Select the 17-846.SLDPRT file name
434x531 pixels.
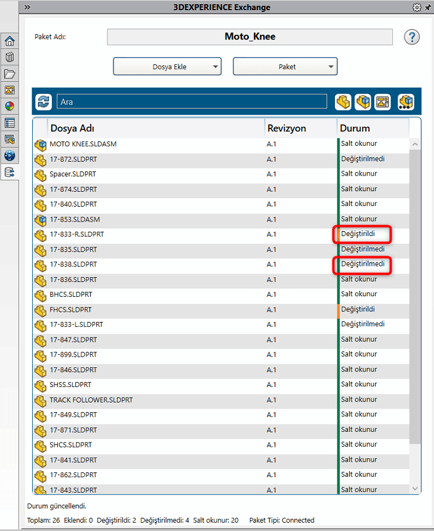tap(73, 370)
